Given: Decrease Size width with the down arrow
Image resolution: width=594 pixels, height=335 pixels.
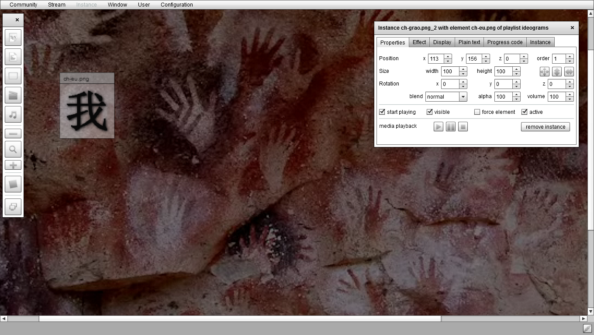Looking at the screenshot, I should coord(463,74).
